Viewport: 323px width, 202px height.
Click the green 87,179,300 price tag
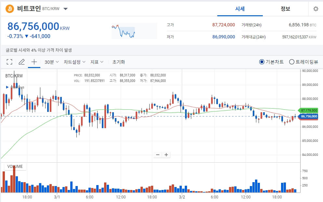tap(308, 111)
